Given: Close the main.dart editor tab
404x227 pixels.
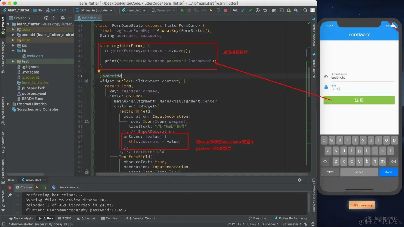Looking at the screenshot, I should [99, 18].
